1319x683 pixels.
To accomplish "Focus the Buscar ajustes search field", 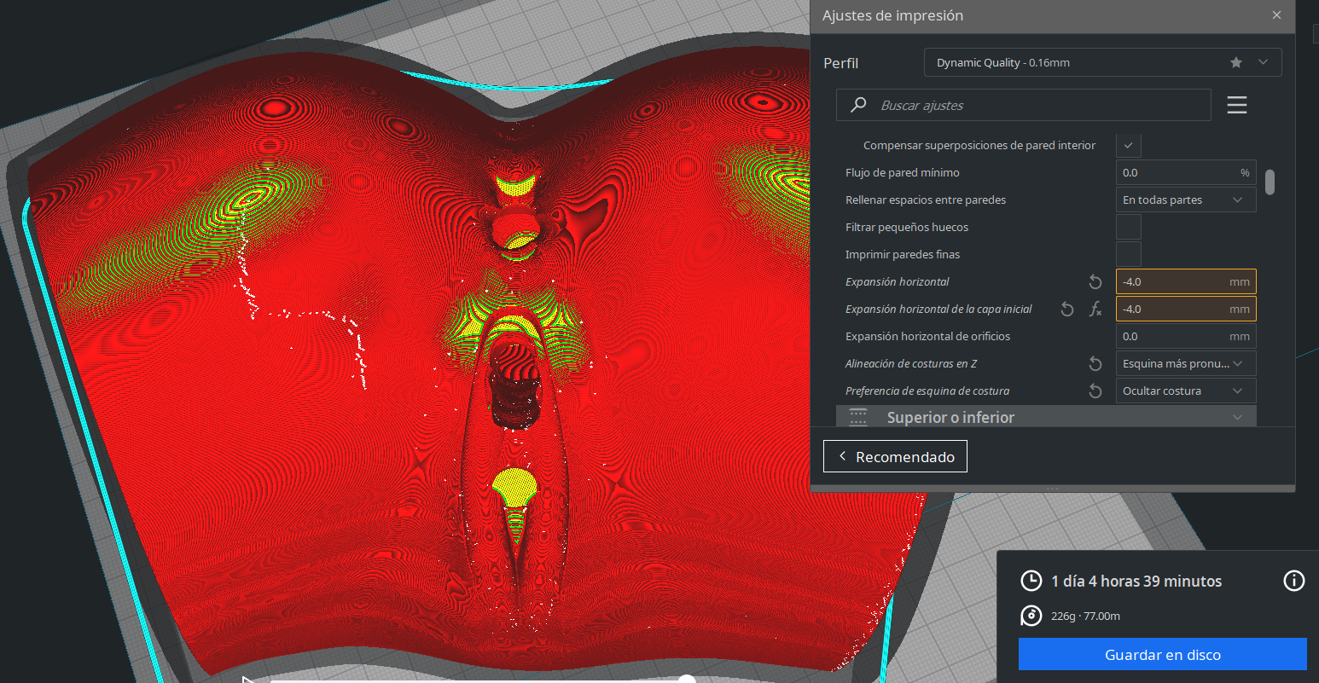I will [1024, 105].
